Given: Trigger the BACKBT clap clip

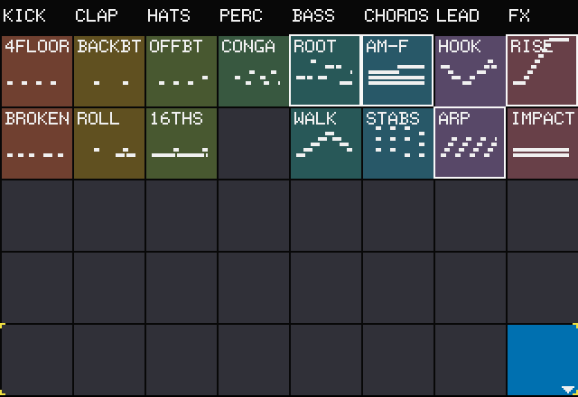Looking at the screenshot, I should click(x=109, y=70).
